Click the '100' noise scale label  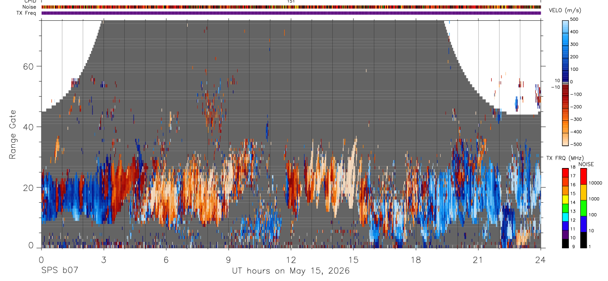593,215
